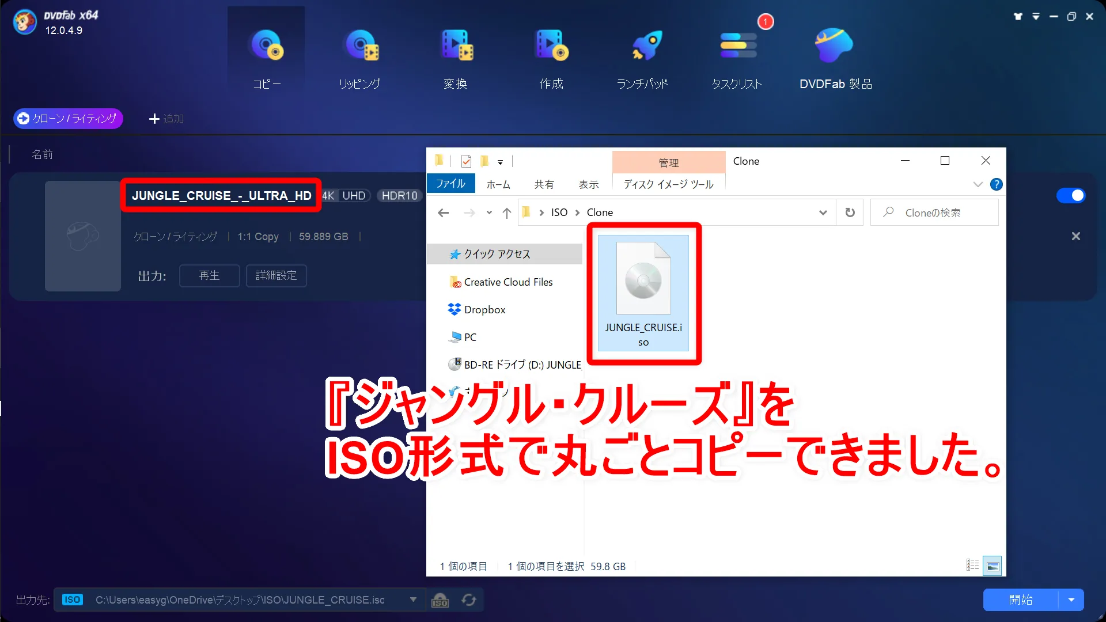Click the 名前 column header
Image resolution: width=1106 pixels, height=622 pixels.
[x=42, y=154]
